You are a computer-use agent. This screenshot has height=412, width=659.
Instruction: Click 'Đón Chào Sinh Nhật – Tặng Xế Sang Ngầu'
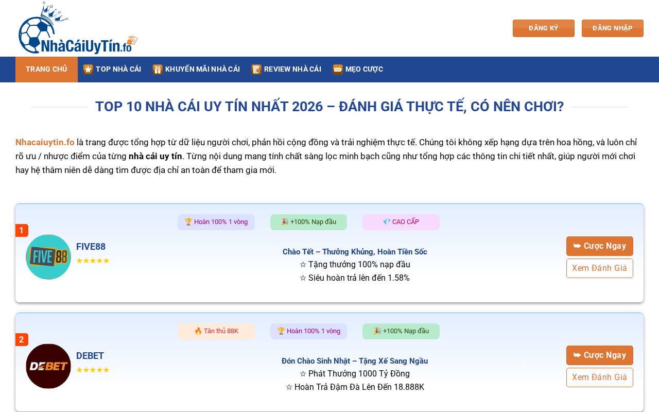click(355, 361)
